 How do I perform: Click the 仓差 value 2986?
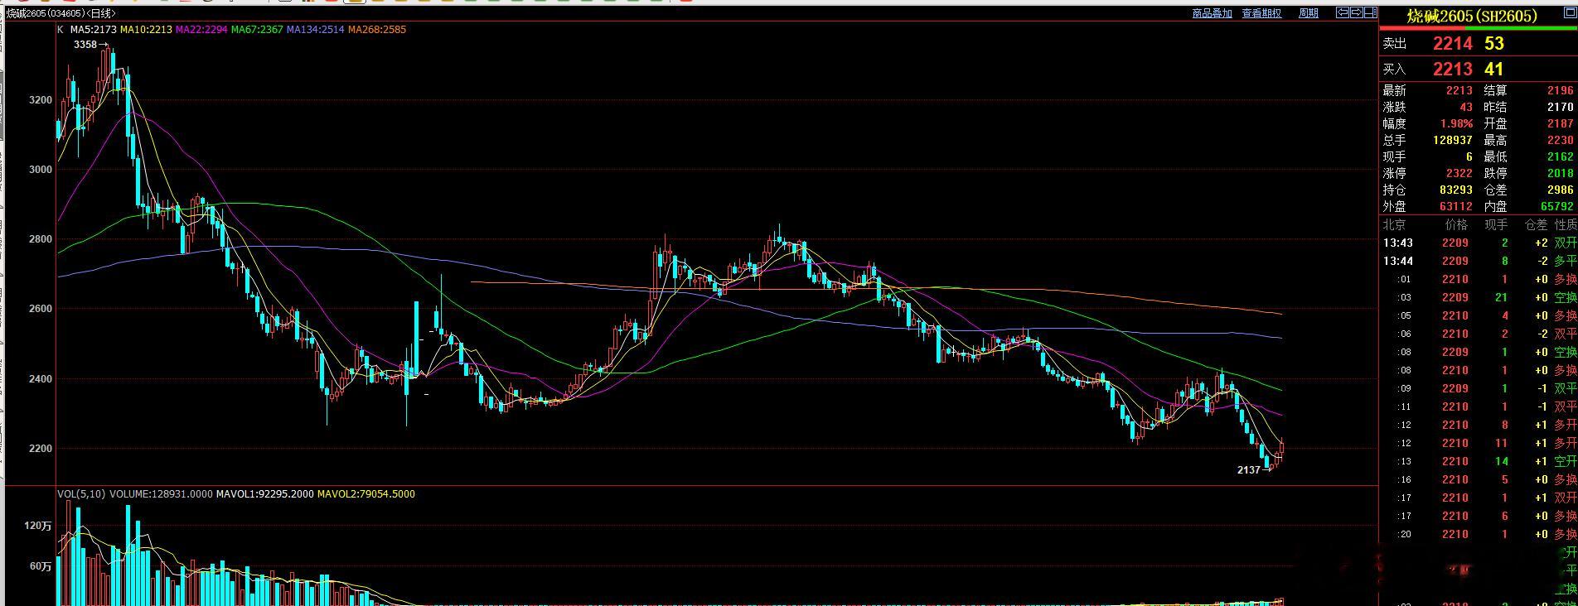click(x=1561, y=190)
